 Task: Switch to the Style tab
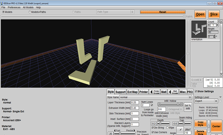pos(111,92)
